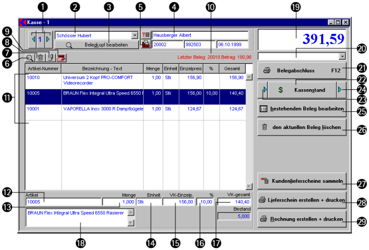Click the Belegabschluss F12 button

(x=302, y=70)
